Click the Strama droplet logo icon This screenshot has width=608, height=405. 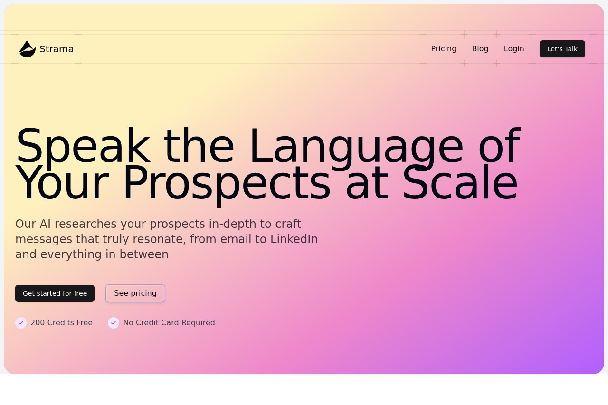(x=27, y=49)
